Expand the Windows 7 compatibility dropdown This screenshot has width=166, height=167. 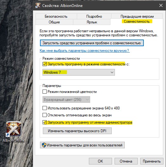[x=79, y=72]
